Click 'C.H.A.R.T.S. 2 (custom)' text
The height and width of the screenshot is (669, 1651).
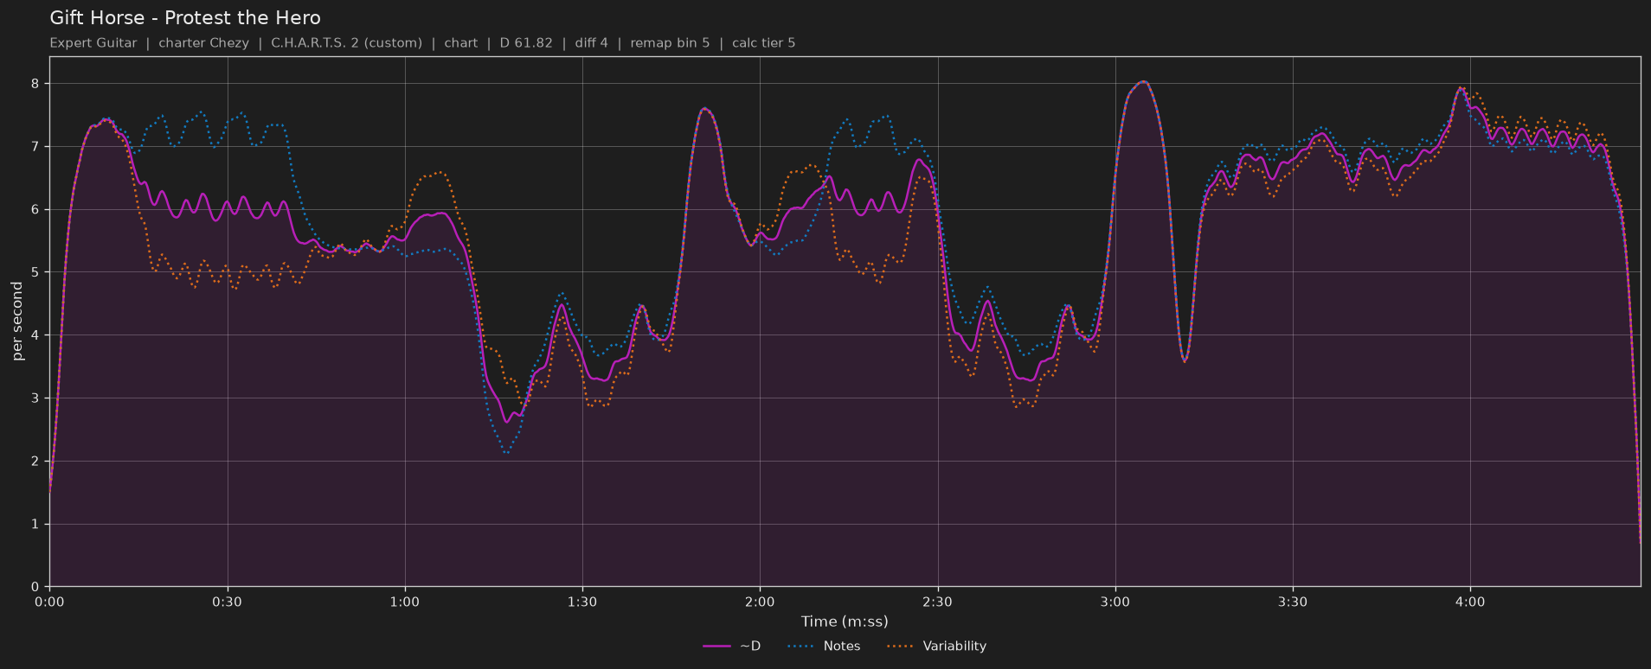click(347, 43)
